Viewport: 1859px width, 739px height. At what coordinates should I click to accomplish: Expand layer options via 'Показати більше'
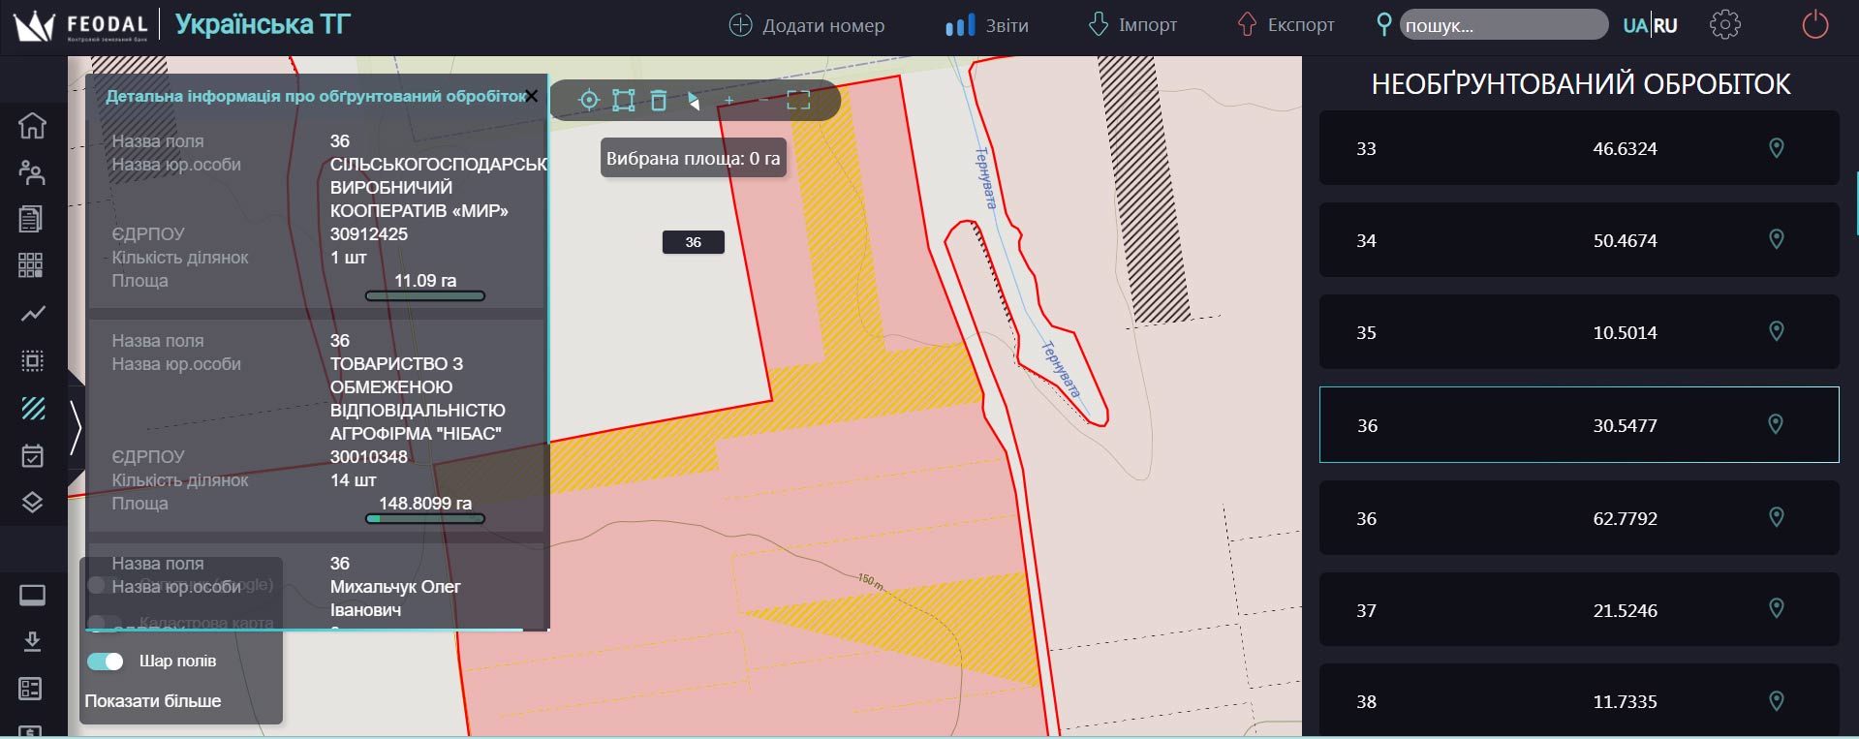[x=153, y=701]
